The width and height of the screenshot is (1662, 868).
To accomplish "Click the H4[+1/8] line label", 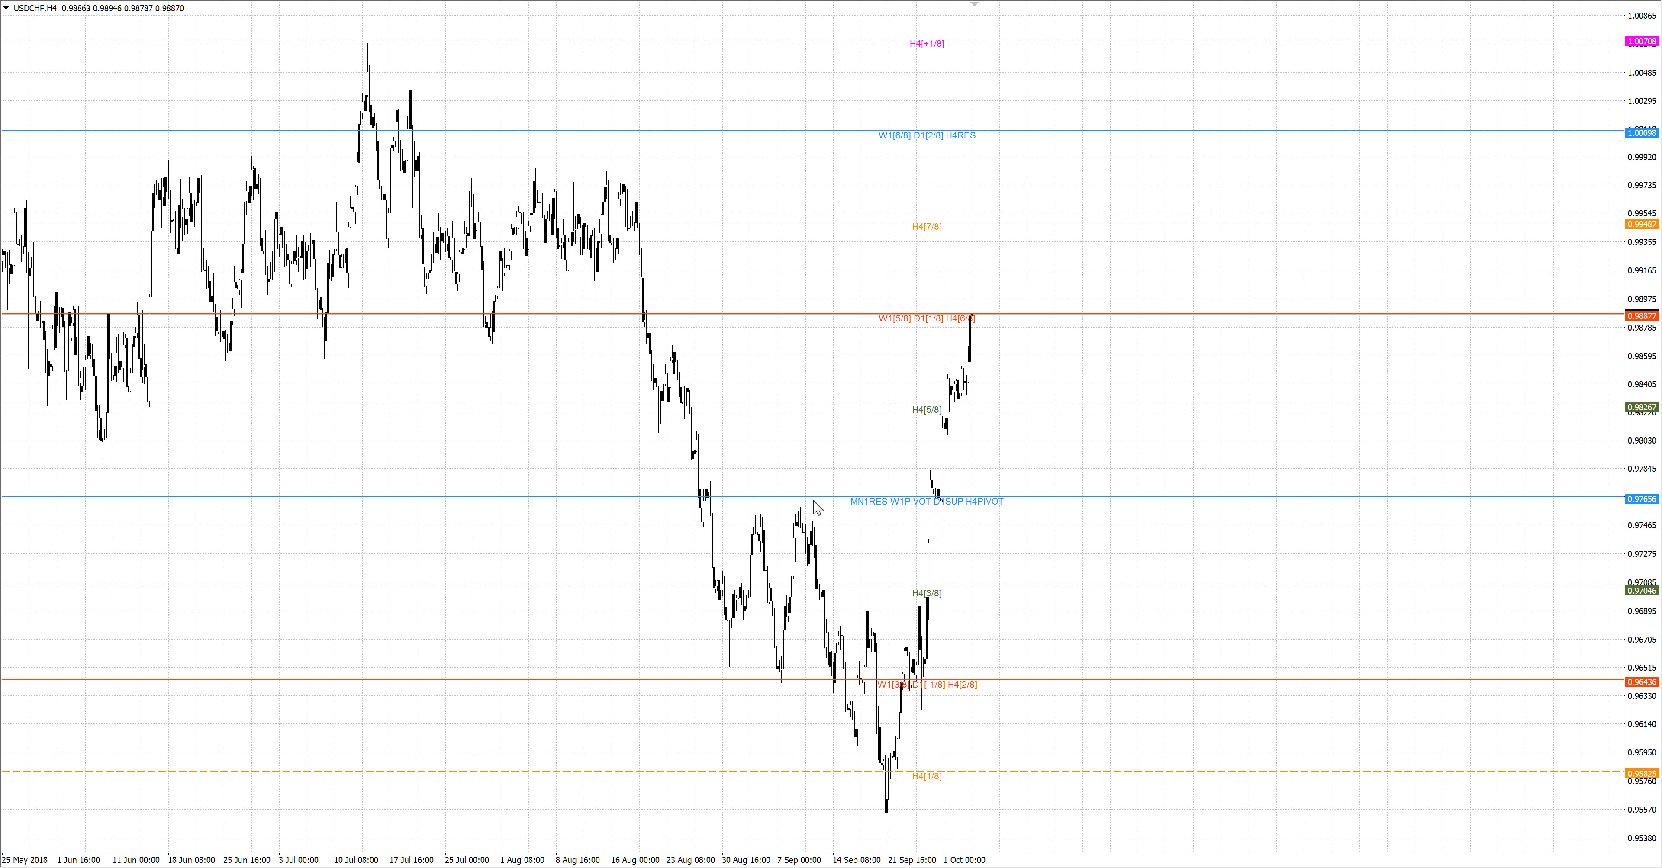I will pyautogui.click(x=927, y=44).
